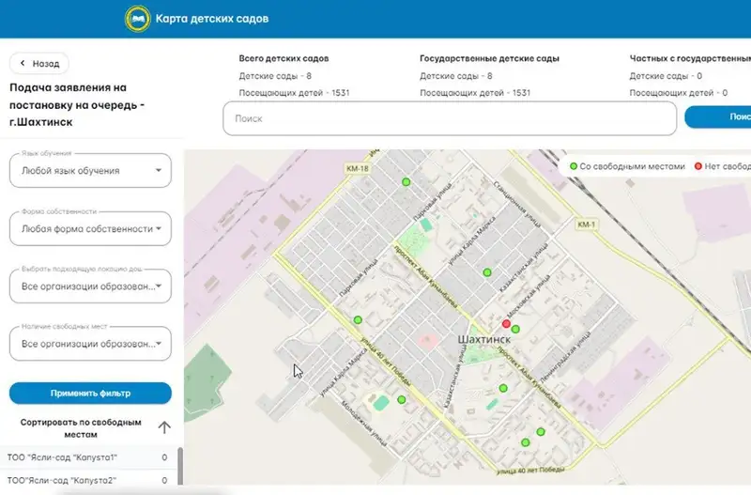Click the 'Применить фильтр' button

coord(90,393)
